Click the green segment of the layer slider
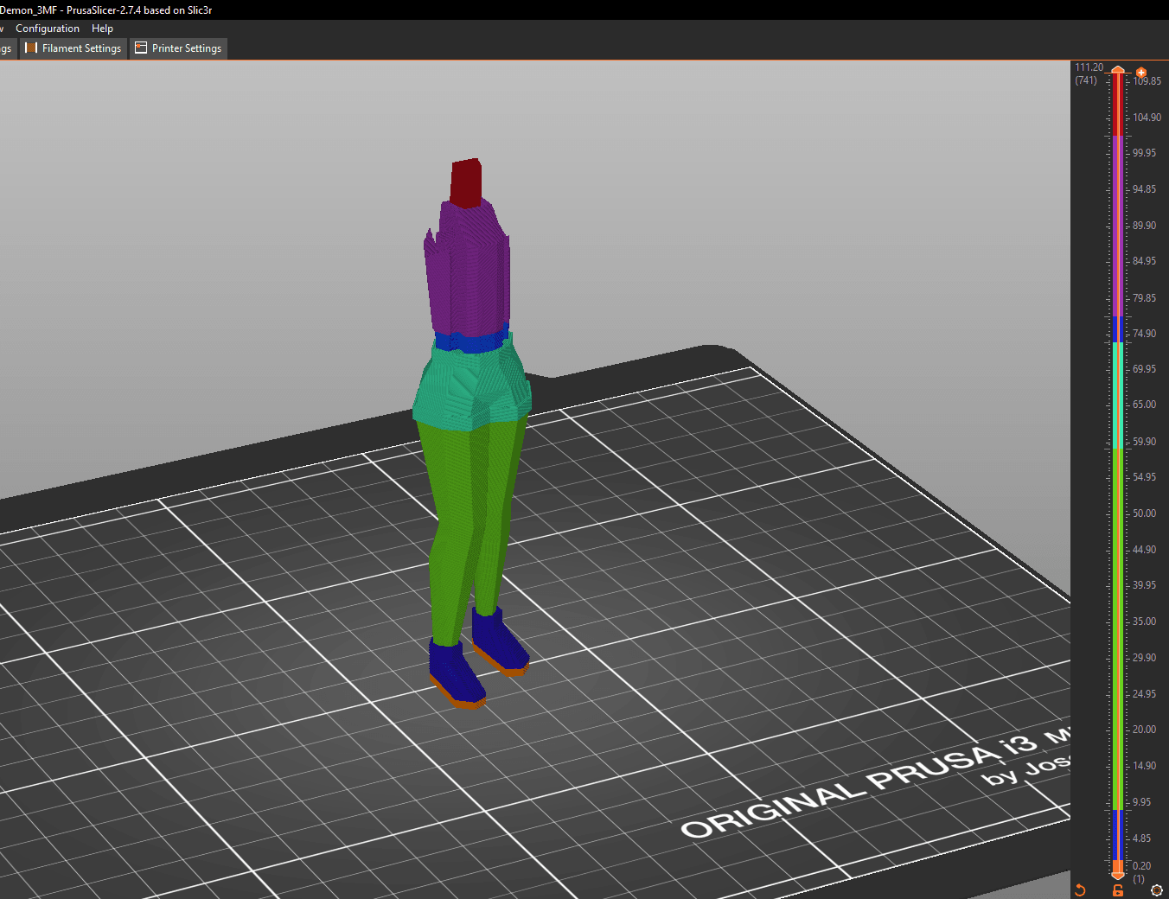 (1118, 628)
